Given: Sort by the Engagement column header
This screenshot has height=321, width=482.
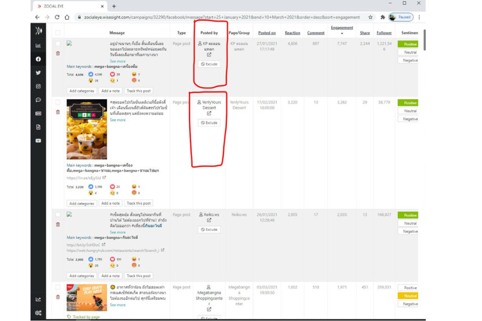Looking at the screenshot, I should pyautogui.click(x=342, y=28).
